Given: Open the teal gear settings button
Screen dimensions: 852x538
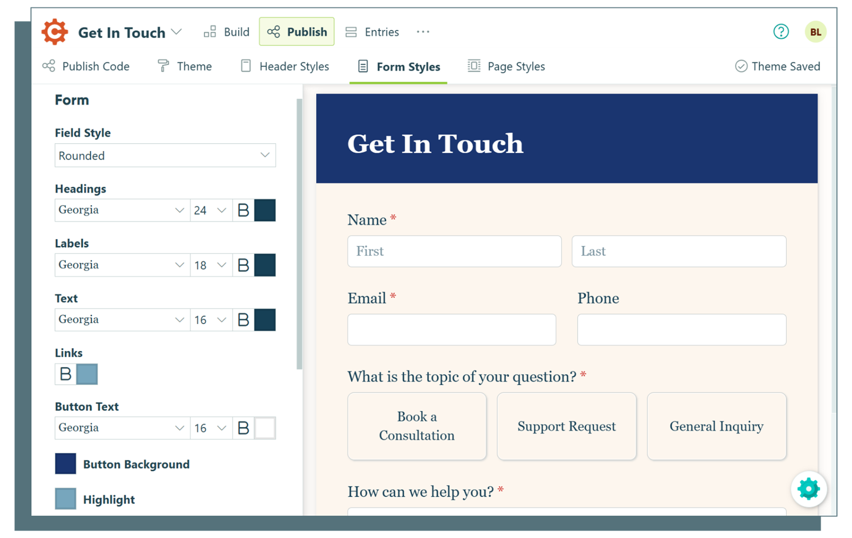Looking at the screenshot, I should pos(808,489).
